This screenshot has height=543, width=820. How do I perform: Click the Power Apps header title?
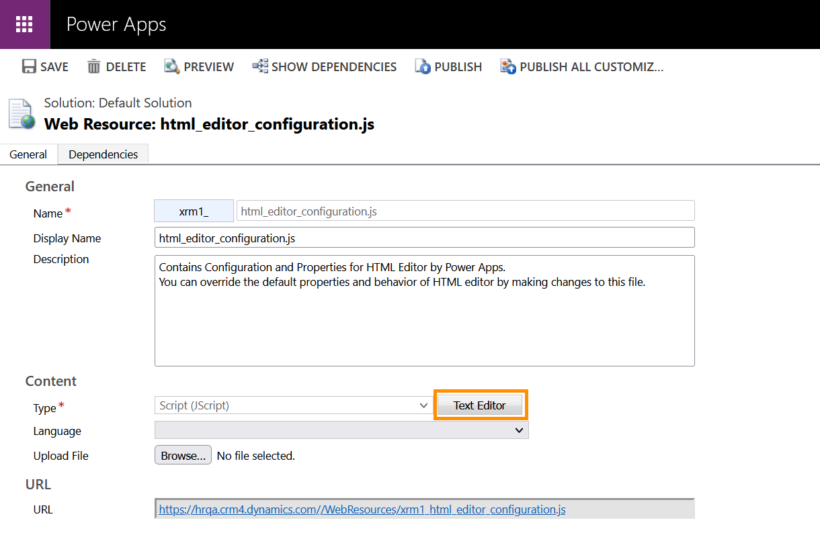coord(116,25)
